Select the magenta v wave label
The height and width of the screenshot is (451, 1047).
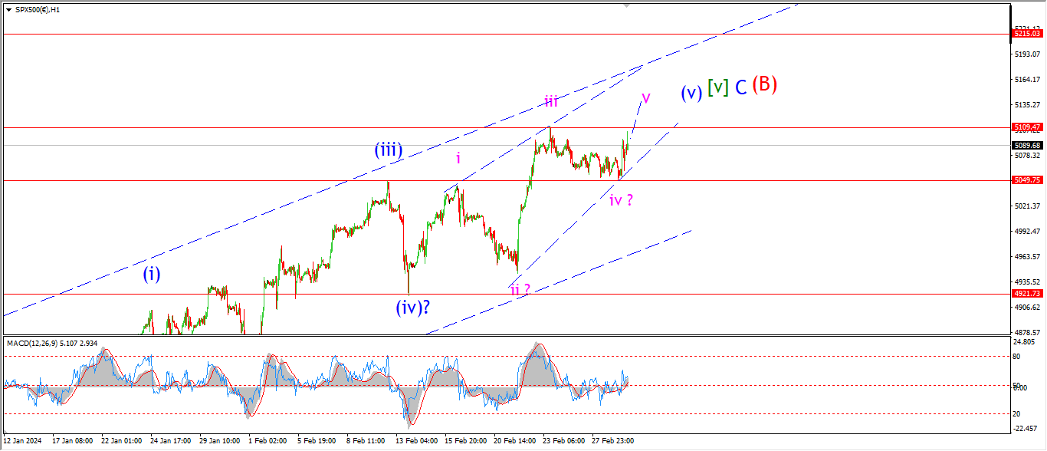coord(645,97)
